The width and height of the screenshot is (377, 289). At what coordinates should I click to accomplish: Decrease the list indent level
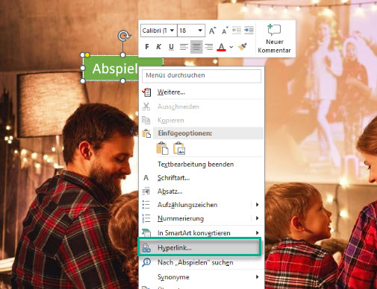237,31
